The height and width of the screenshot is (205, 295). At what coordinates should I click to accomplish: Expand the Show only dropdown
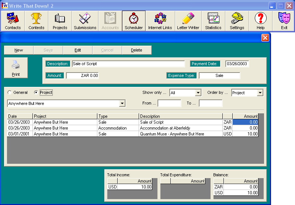click(198, 92)
